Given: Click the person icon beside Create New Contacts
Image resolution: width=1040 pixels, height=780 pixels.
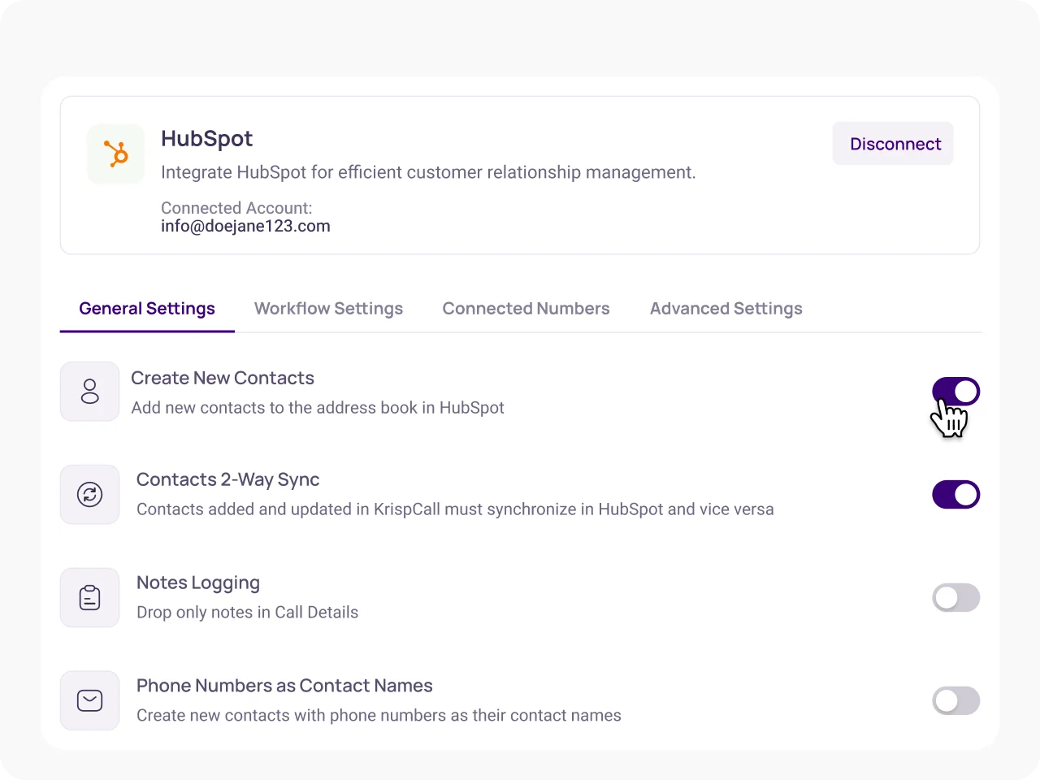Looking at the screenshot, I should pos(90,392).
